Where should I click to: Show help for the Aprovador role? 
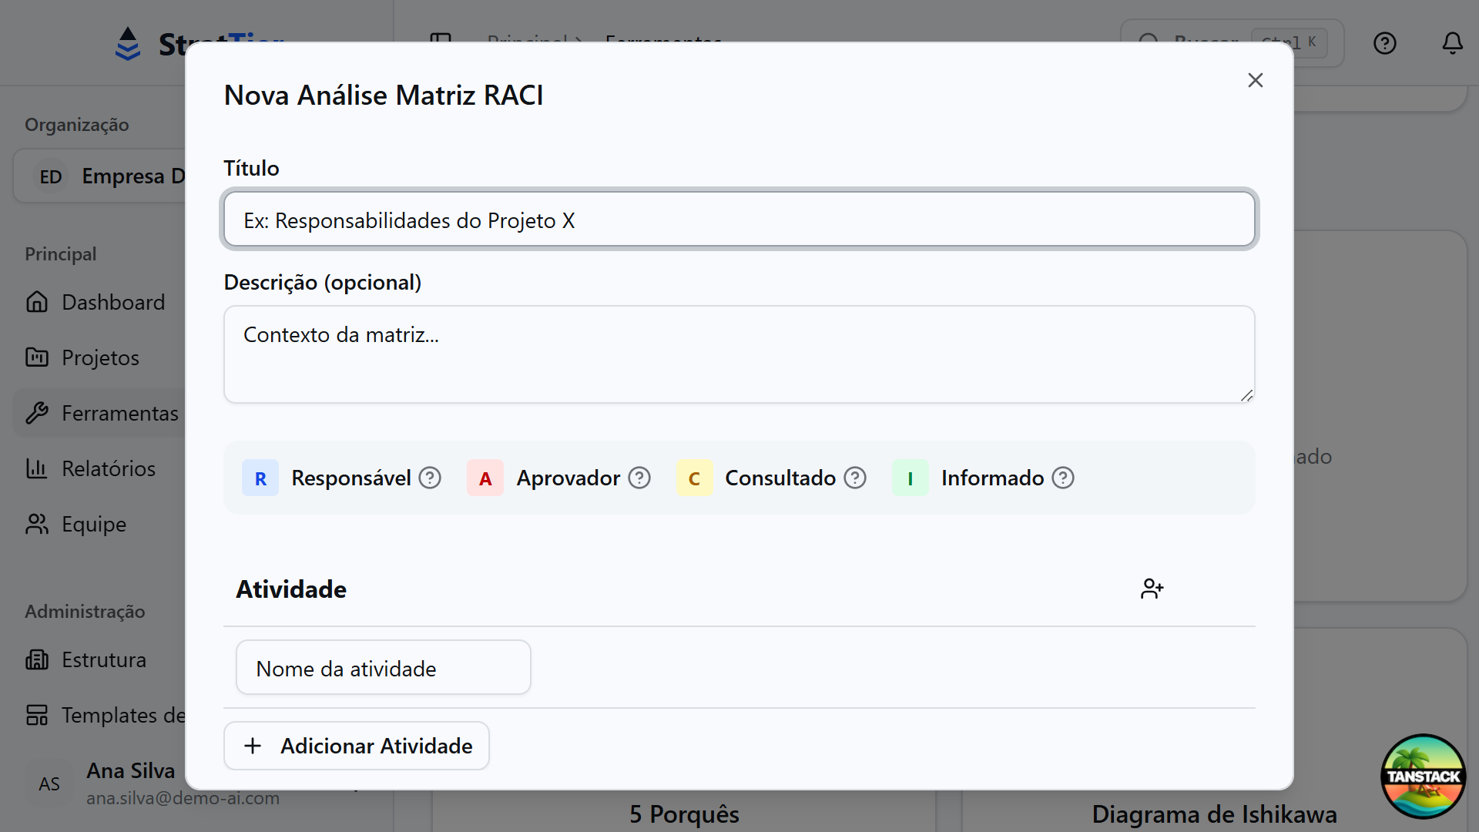pyautogui.click(x=639, y=478)
